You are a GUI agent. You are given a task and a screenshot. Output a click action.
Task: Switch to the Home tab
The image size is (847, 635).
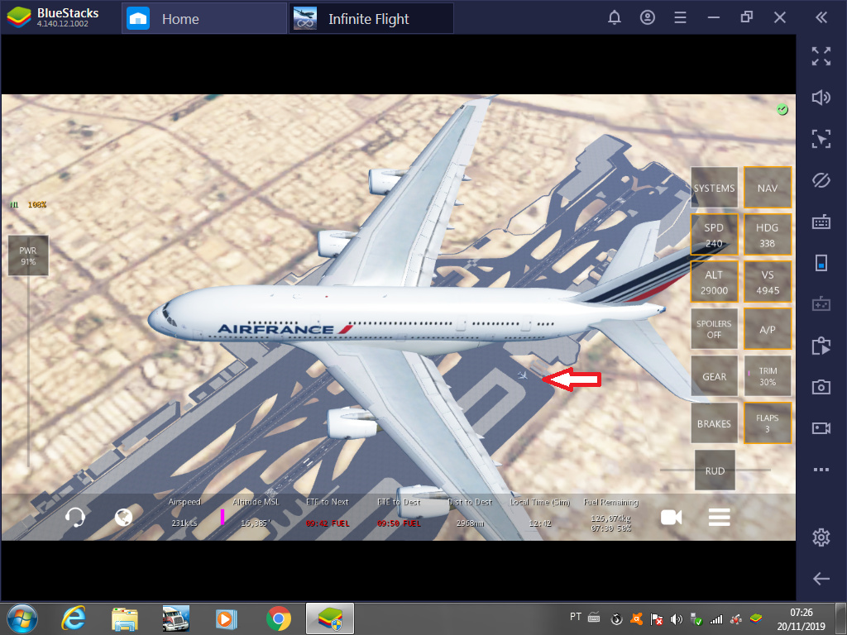[x=204, y=19]
